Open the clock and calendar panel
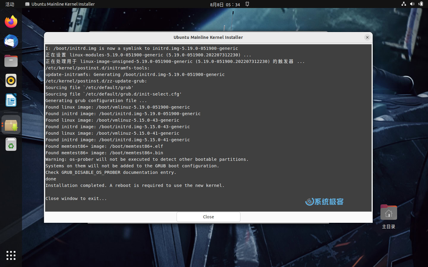This screenshot has height=267, width=428. coord(225,4)
